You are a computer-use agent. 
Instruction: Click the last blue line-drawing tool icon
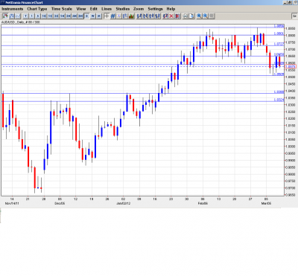tap(158, 16)
